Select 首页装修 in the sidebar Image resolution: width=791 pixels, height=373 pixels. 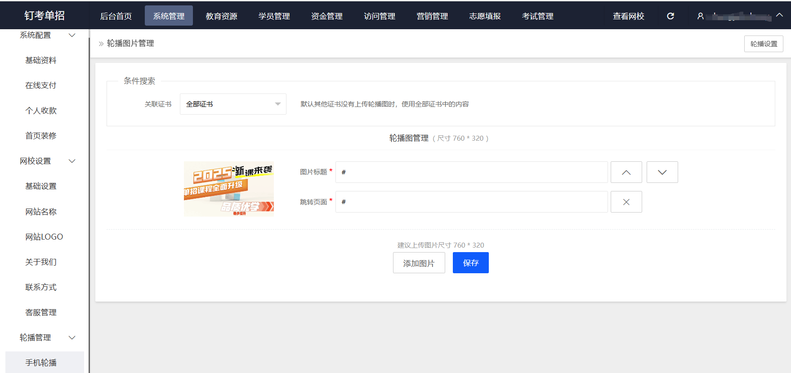[41, 136]
